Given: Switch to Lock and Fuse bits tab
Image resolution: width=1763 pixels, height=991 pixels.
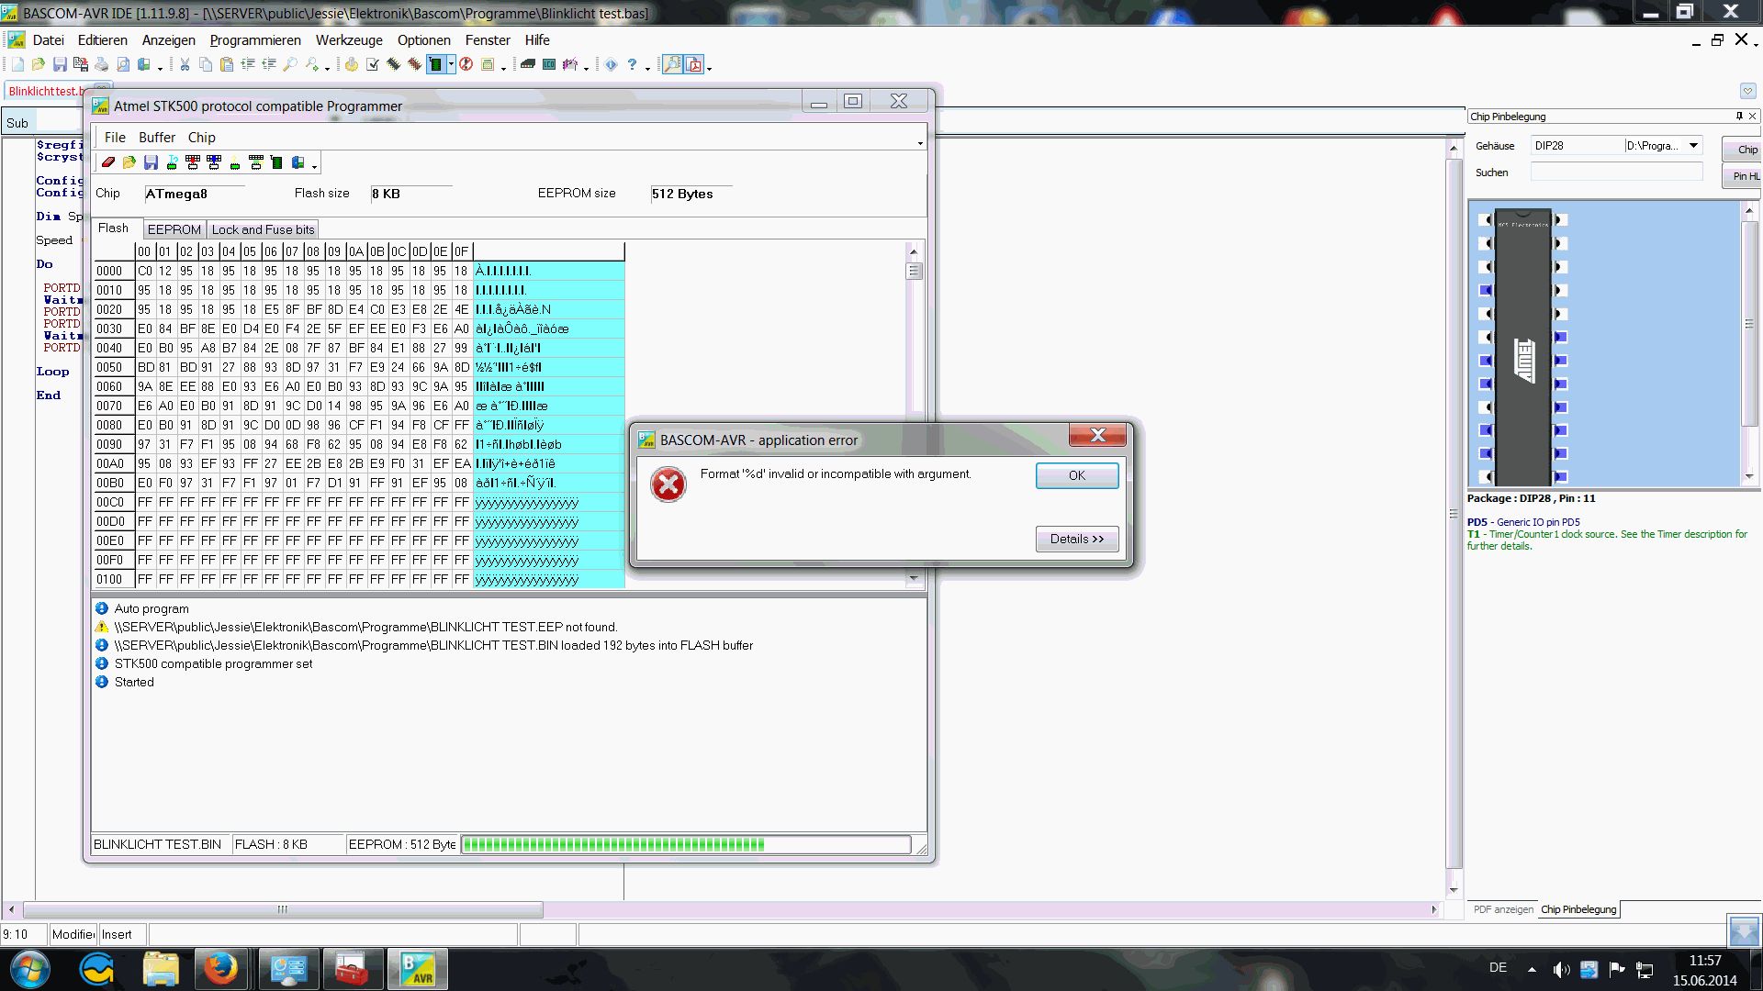Looking at the screenshot, I should coord(263,229).
